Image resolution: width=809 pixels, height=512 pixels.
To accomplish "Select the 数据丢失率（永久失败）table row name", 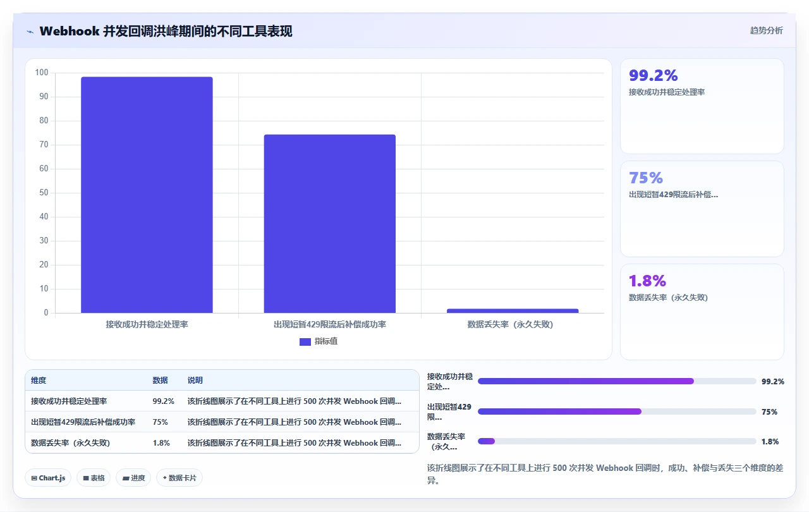I will click(70, 443).
